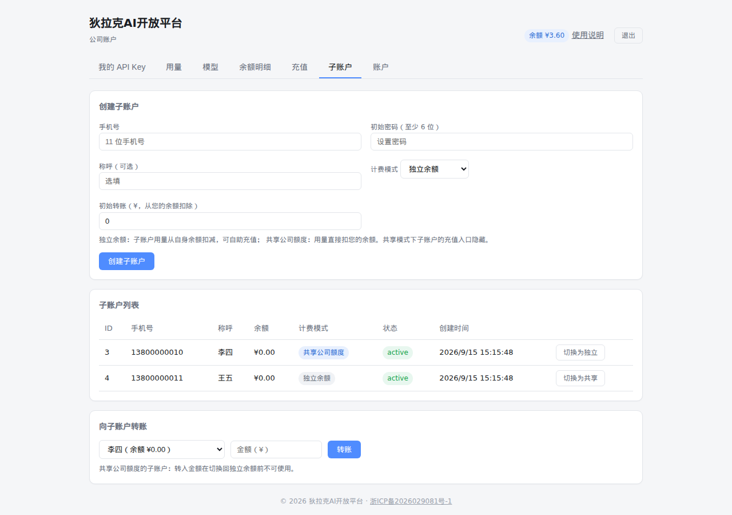Click the 创建子账户 submit button
Viewport: 732px width, 515px height.
tap(126, 261)
